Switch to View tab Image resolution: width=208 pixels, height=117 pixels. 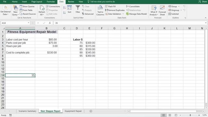click(x=81, y=2)
